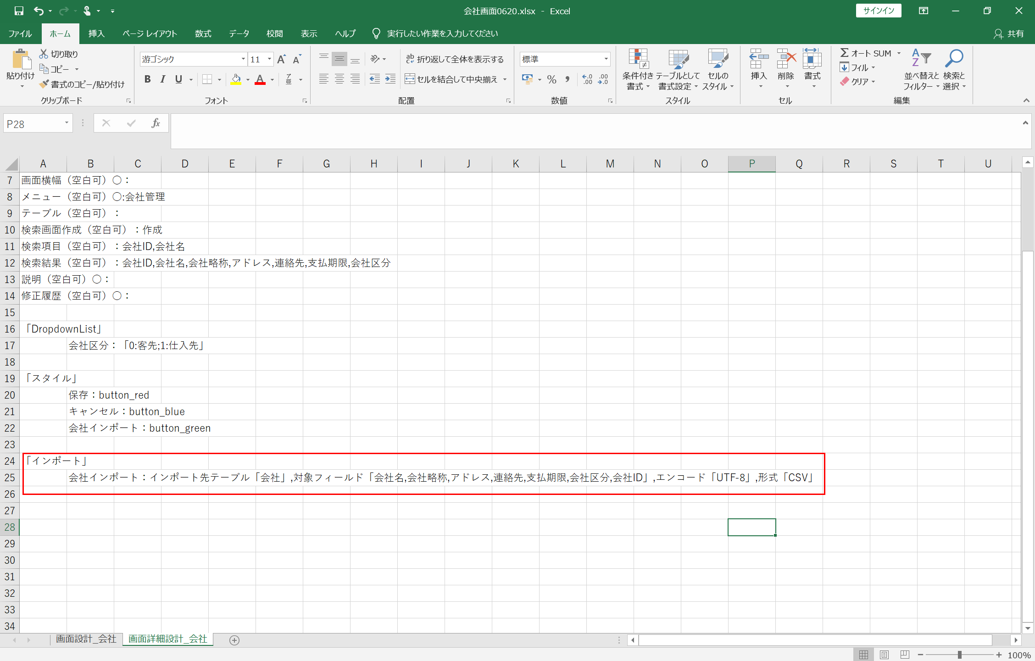
Task: Click the Conditional Formatting icon
Action: coord(638,60)
